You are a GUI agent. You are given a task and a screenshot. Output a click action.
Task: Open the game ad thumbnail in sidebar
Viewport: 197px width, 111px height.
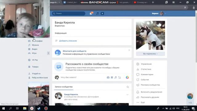[x=38, y=94]
